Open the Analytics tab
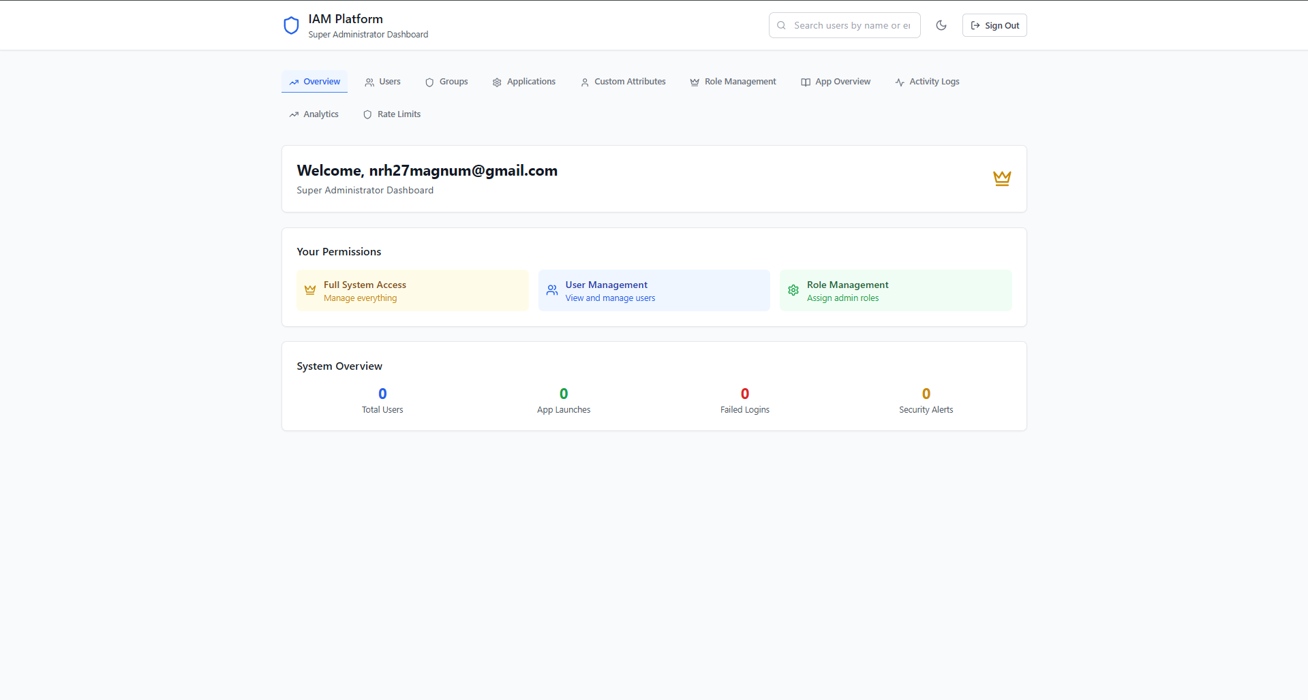The width and height of the screenshot is (1308, 700). pos(314,114)
